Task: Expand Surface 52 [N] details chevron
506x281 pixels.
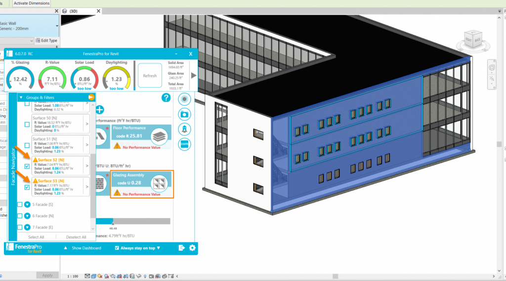Action: pos(87,166)
